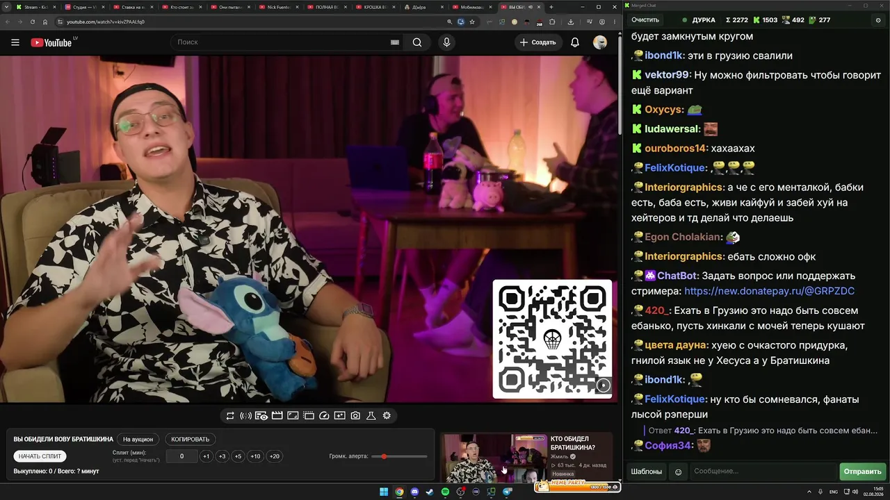
Task: Open the emoji picker in Merged Chat
Action: [679, 472]
